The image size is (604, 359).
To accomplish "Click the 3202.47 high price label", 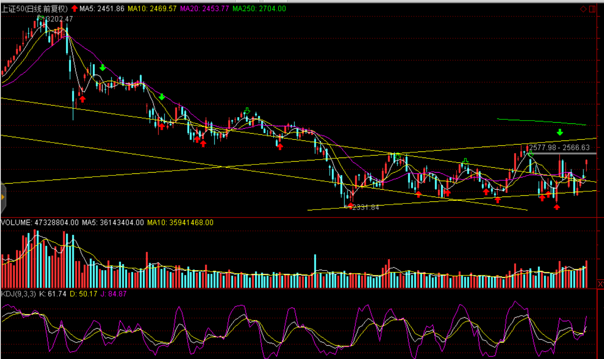I will click(x=59, y=19).
